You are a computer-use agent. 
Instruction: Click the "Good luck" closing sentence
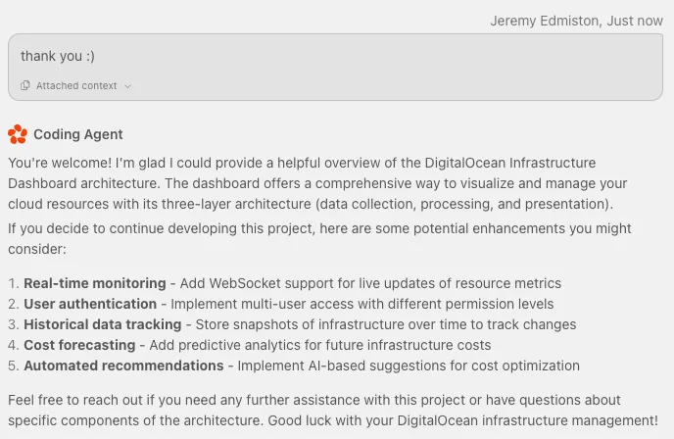[x=463, y=420]
